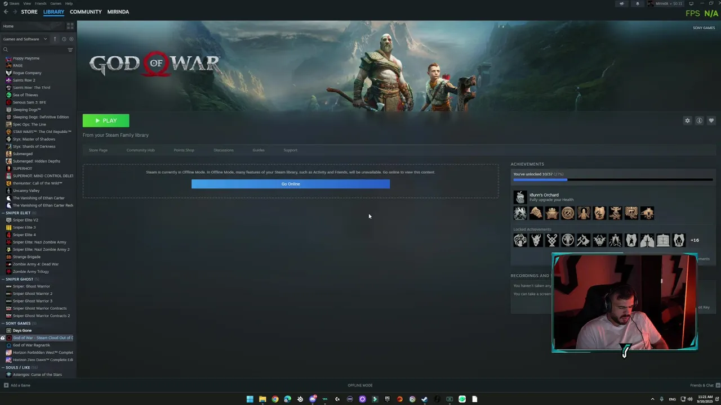
Task: Open the Epic Games taskbar icon
Action: (x=387, y=399)
